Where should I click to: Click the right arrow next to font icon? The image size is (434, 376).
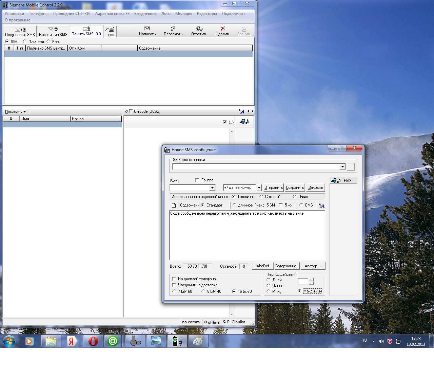click(252, 111)
